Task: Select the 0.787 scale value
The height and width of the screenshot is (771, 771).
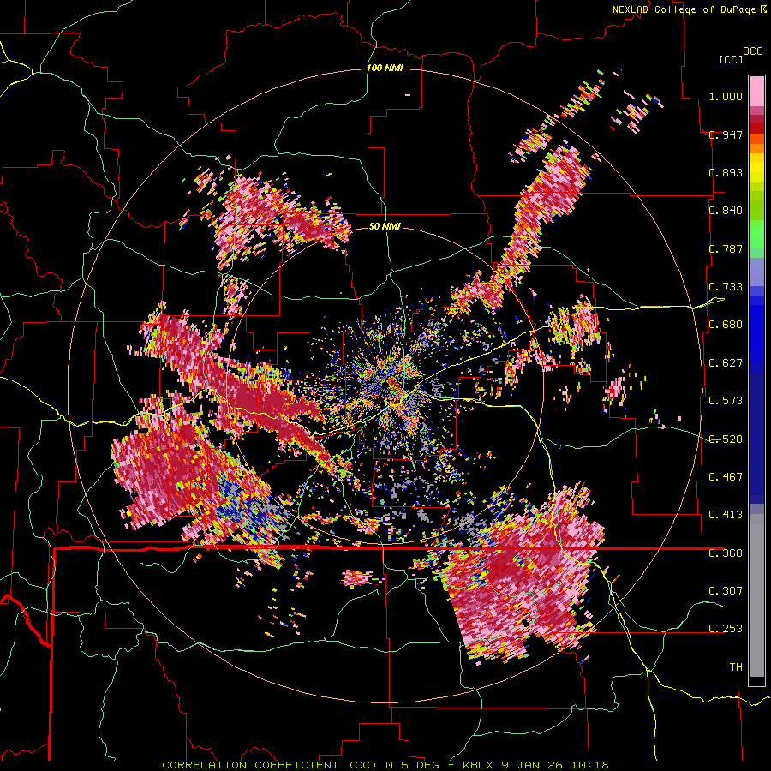Action: click(x=726, y=248)
